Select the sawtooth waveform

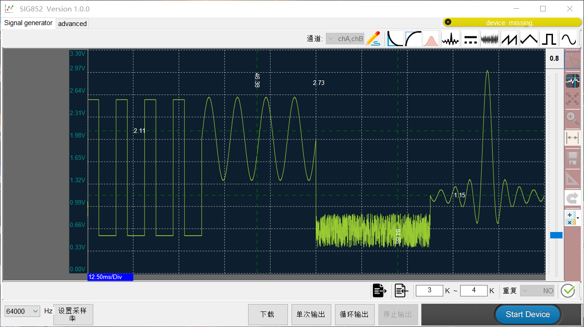pyautogui.click(x=509, y=38)
